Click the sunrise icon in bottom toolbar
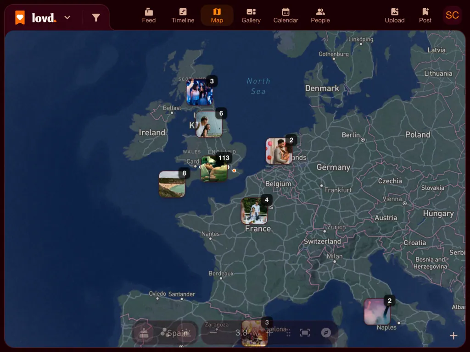The image size is (470, 352). pyautogui.click(x=186, y=332)
